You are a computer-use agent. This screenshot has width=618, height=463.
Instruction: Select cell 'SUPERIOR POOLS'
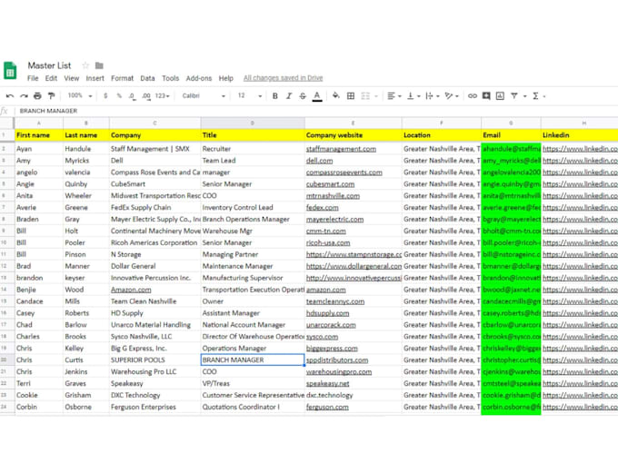(x=154, y=360)
